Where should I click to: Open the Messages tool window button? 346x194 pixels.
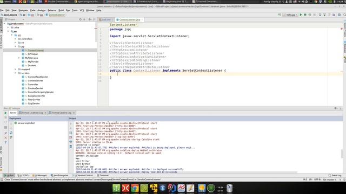tap(39, 175)
